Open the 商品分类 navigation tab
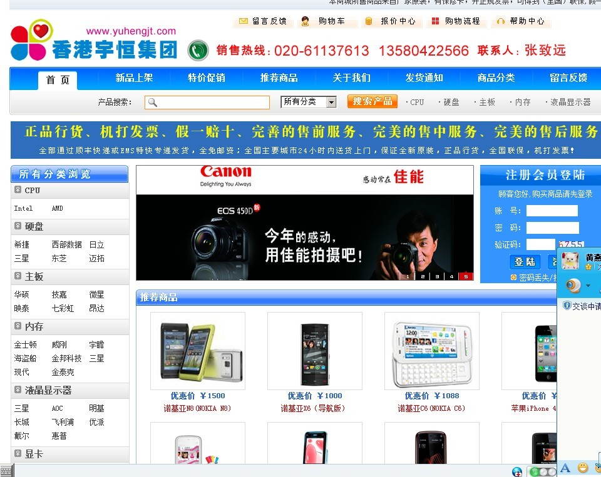 click(x=496, y=78)
